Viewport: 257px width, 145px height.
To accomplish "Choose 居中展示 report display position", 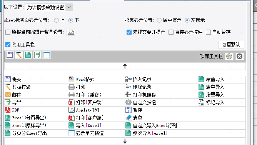I will [159, 20].
